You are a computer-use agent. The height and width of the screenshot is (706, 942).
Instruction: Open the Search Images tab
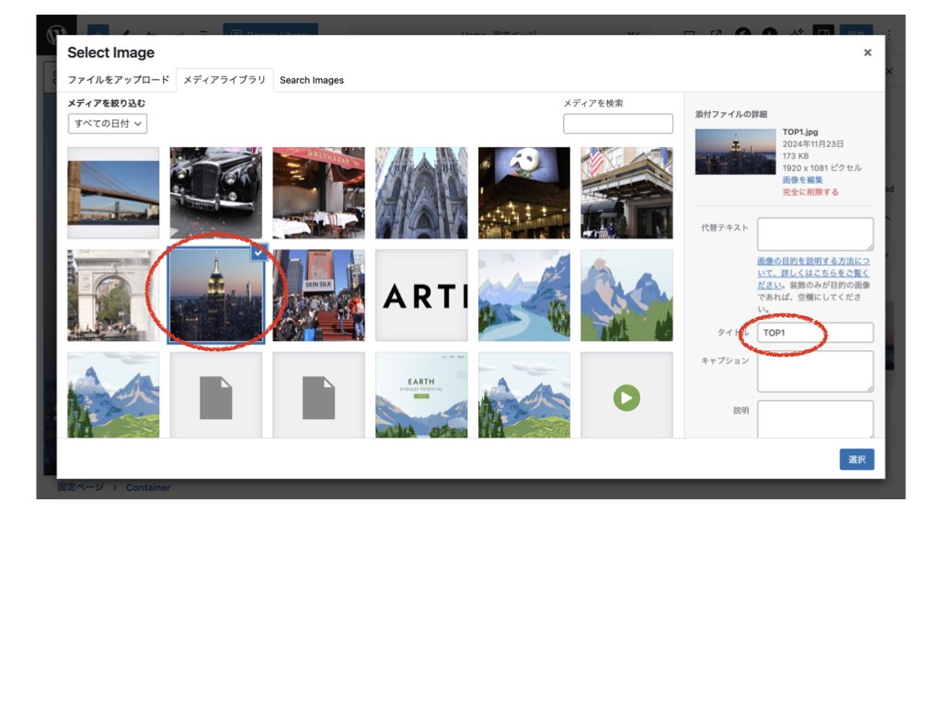312,80
